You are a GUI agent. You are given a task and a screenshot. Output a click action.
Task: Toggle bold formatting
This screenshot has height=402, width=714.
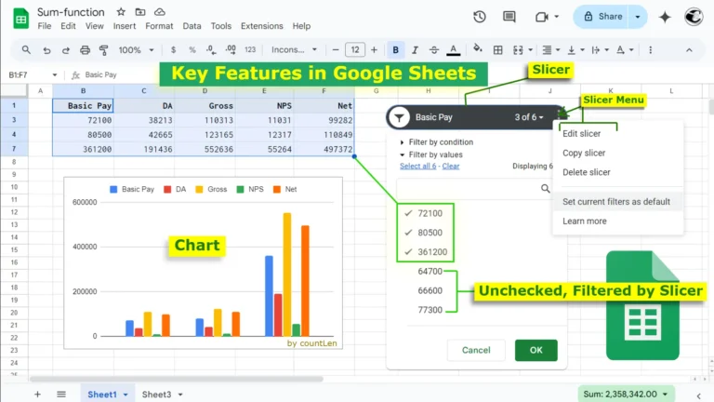395,50
